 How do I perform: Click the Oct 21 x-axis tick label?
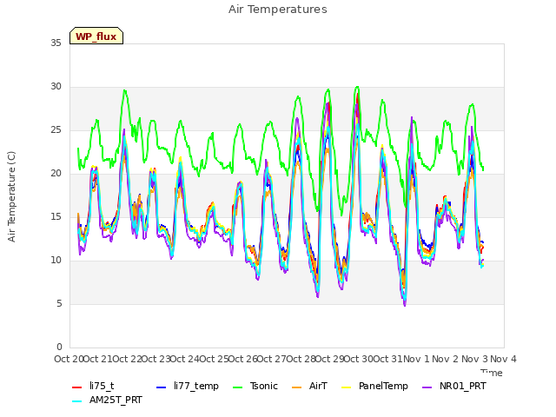pos(98,359)
